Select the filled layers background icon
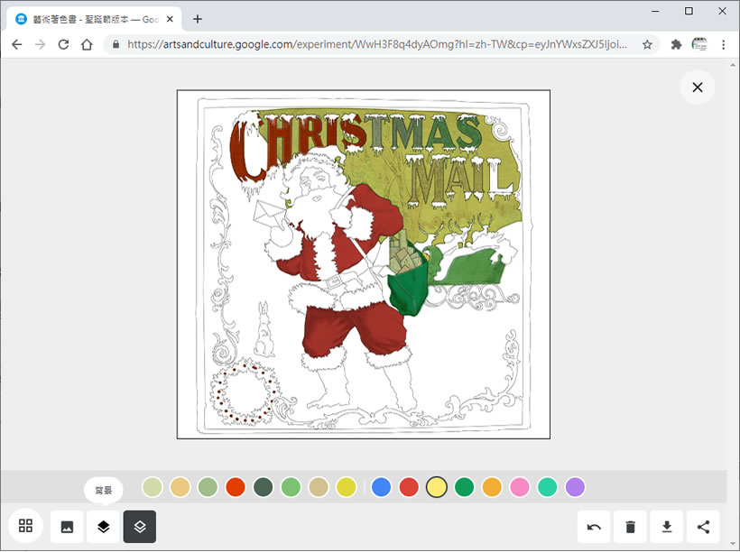Screen dimensions: 740x552 tap(104, 527)
